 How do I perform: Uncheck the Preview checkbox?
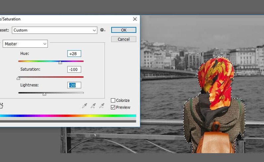[x=113, y=107]
